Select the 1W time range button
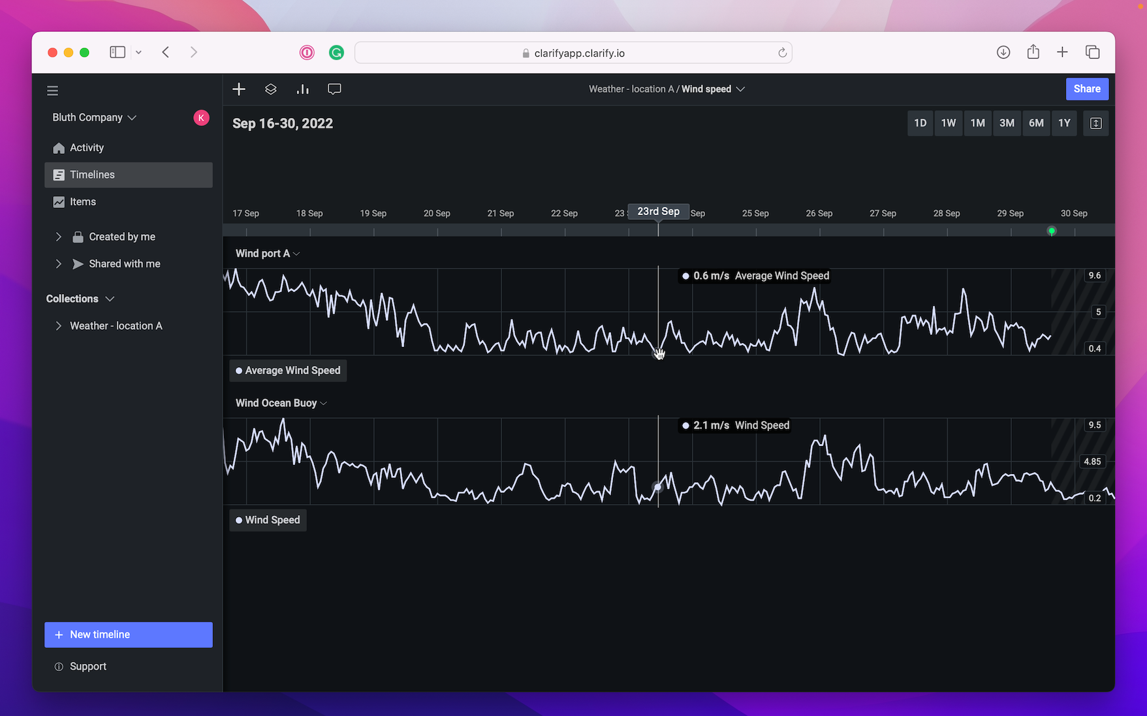The image size is (1147, 716). [x=948, y=123]
